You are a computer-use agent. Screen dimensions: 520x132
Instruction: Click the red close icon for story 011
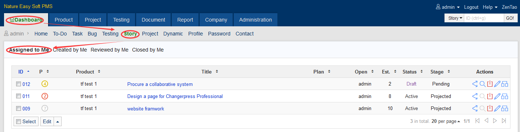point(490,97)
